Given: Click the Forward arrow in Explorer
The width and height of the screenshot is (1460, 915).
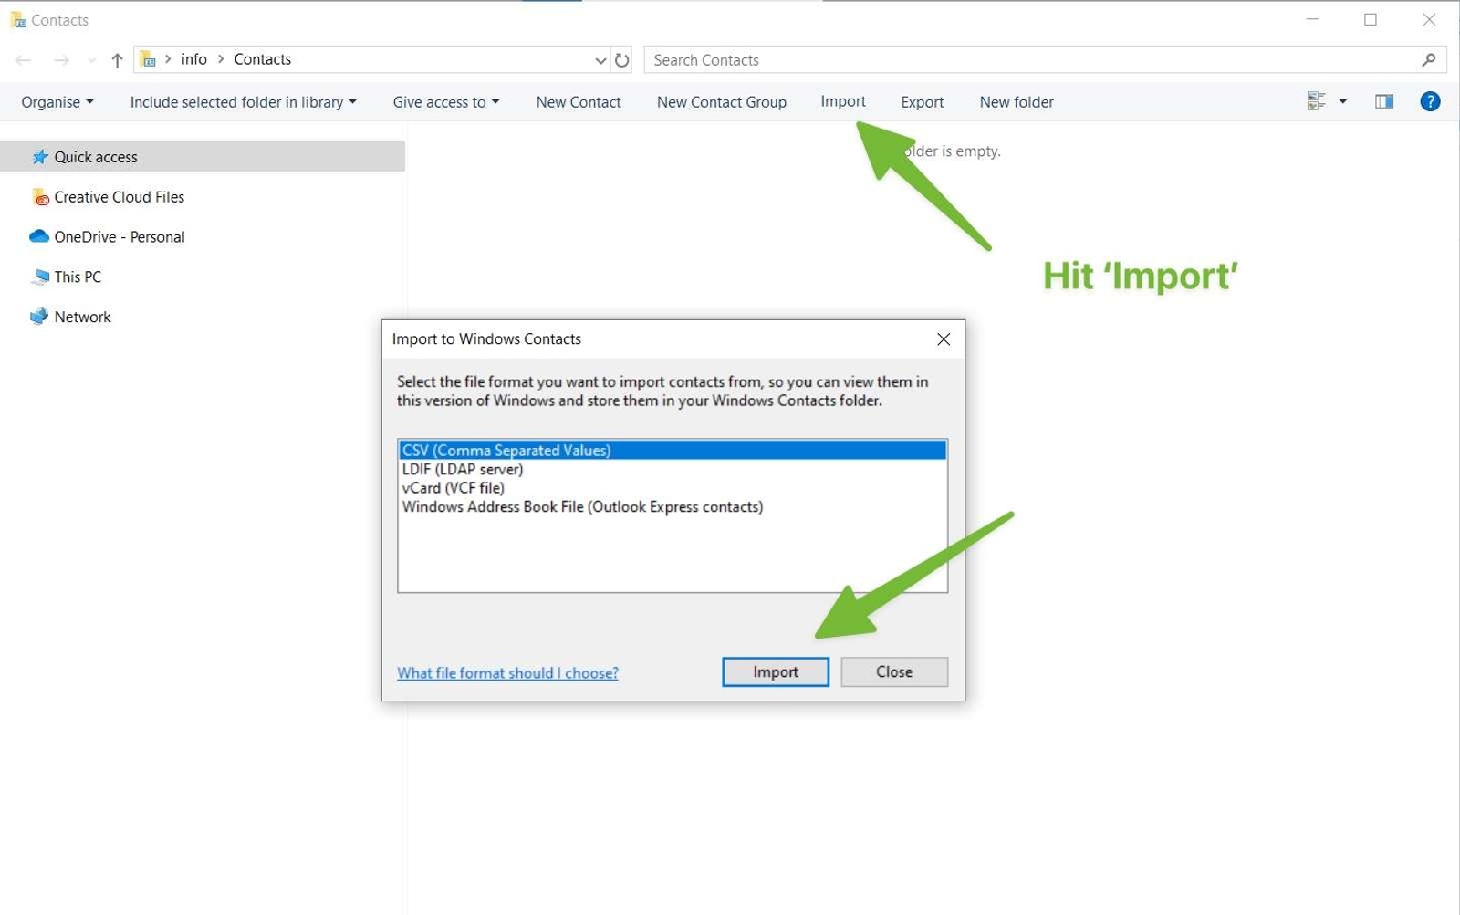Looking at the screenshot, I should [61, 60].
